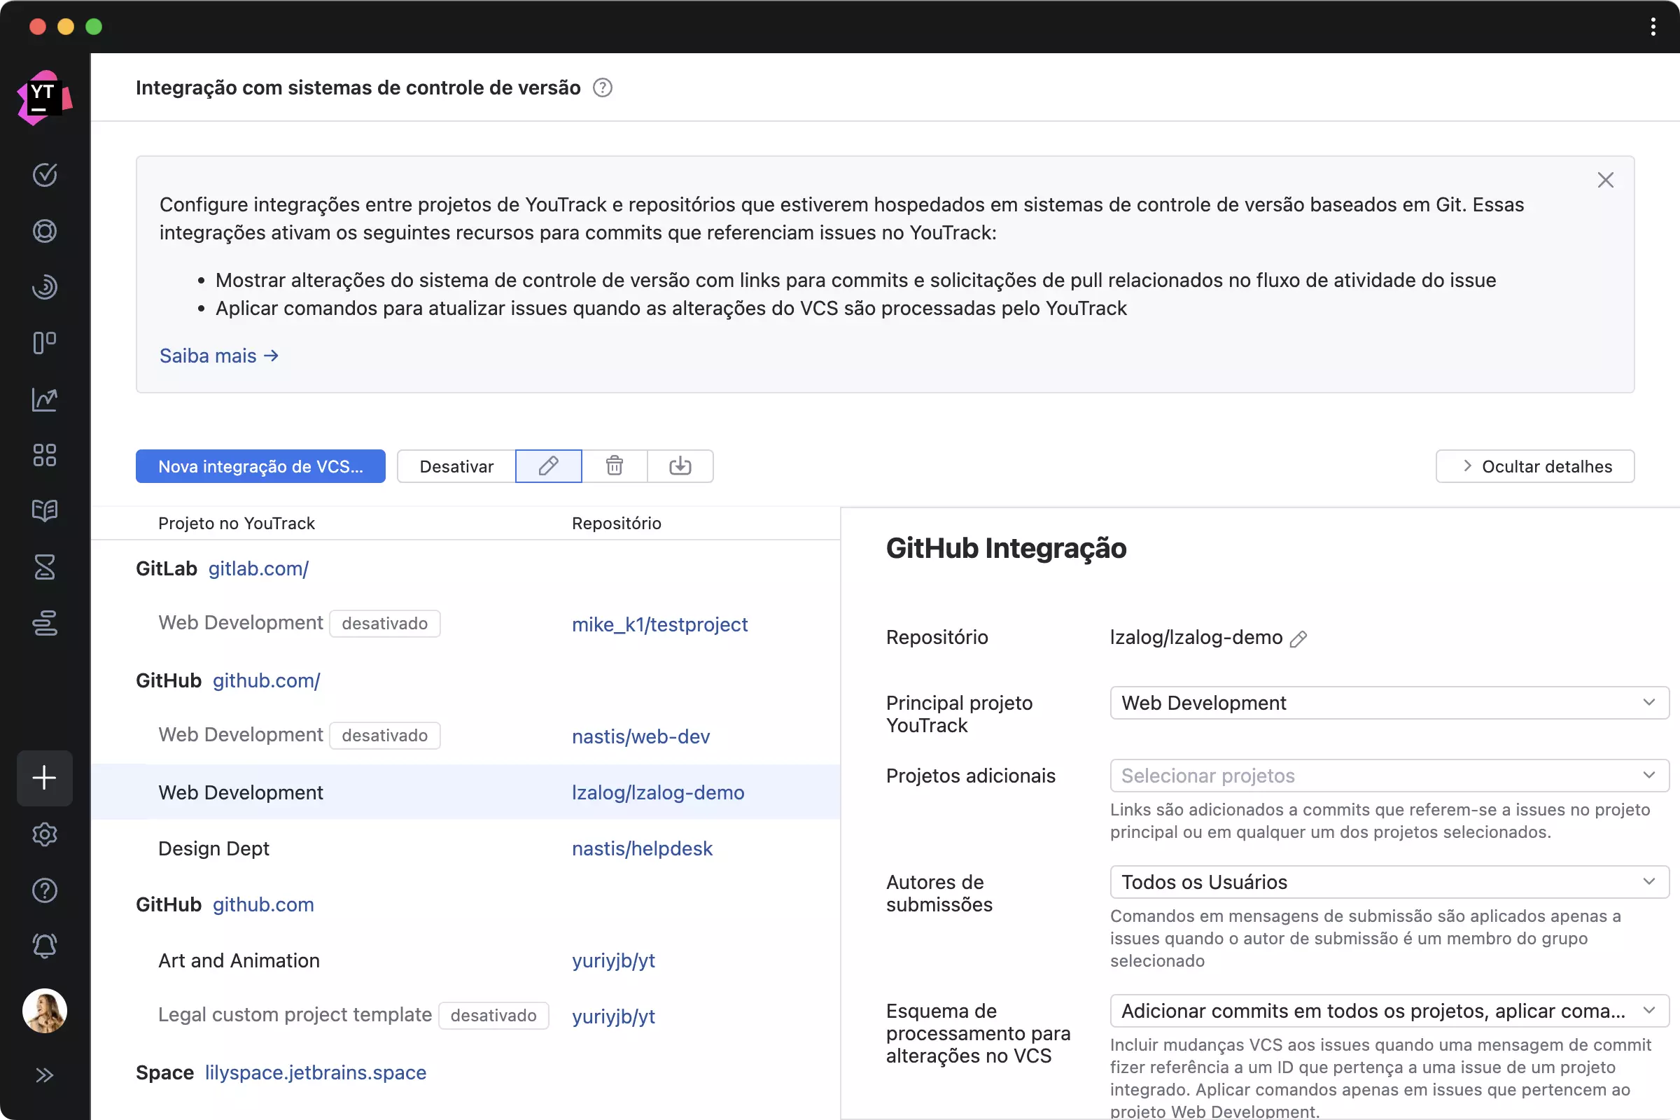Click Nova integração de VCS

[260, 465]
